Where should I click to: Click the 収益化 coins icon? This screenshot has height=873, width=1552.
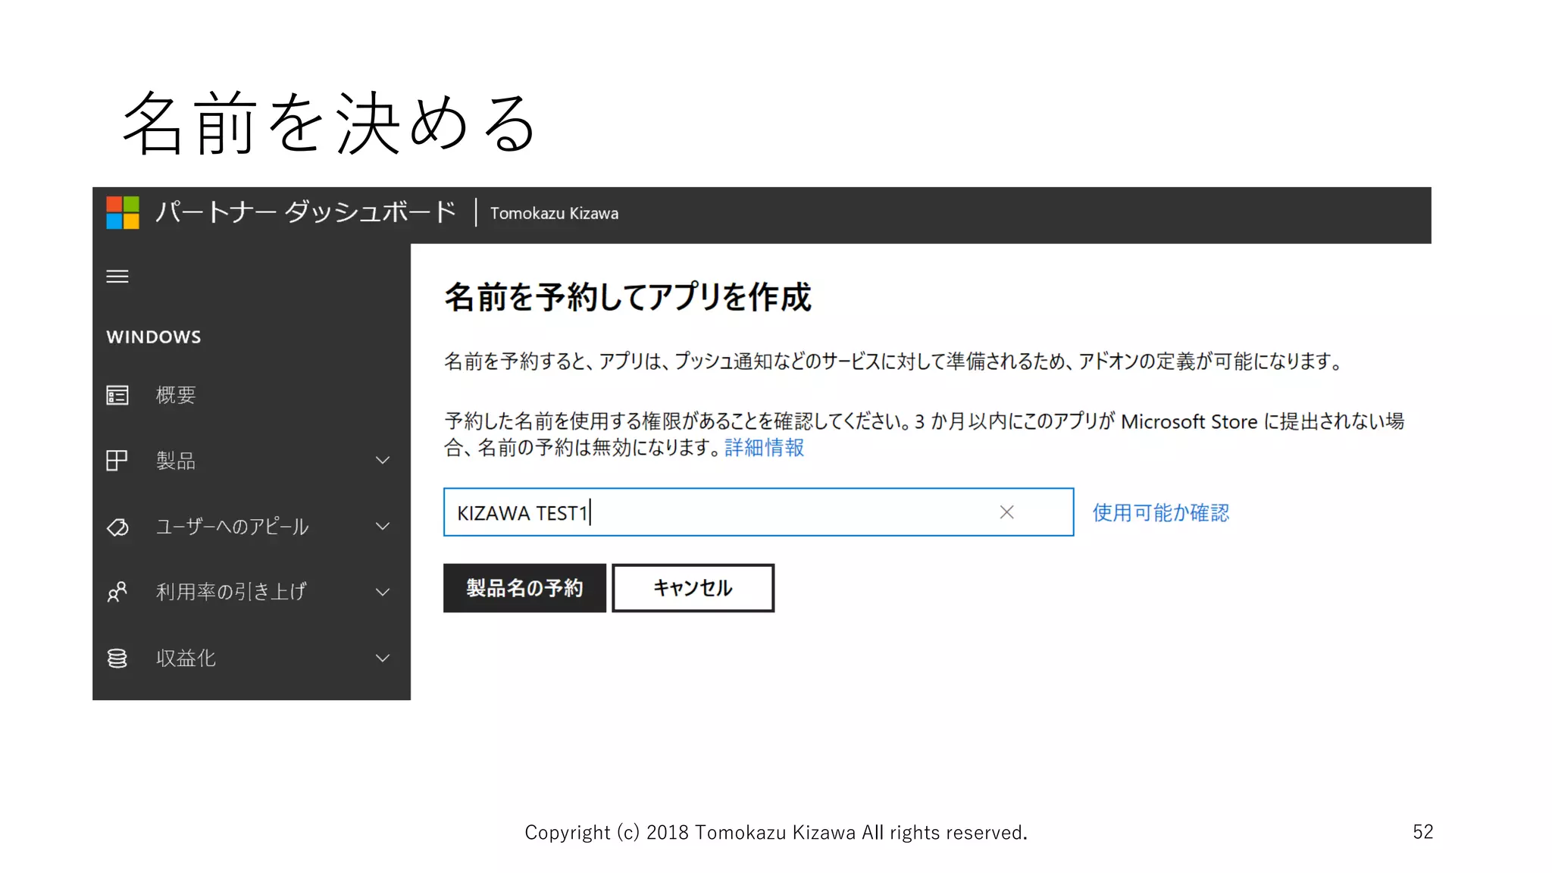click(x=117, y=658)
